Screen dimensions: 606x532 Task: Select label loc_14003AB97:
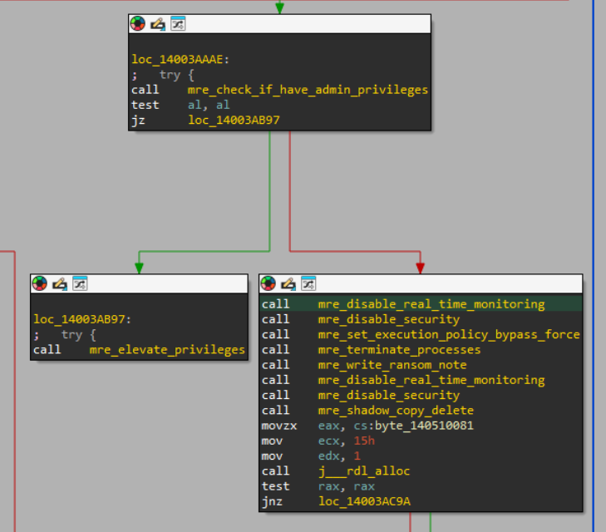[x=82, y=319]
